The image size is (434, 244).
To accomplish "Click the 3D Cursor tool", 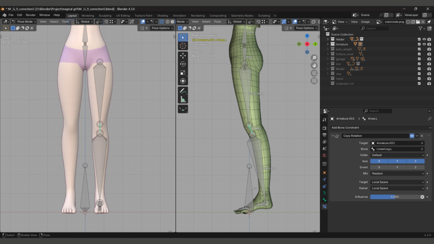I will click(183, 46).
